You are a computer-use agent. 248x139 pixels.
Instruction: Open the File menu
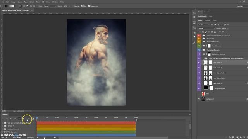coord(3,2)
